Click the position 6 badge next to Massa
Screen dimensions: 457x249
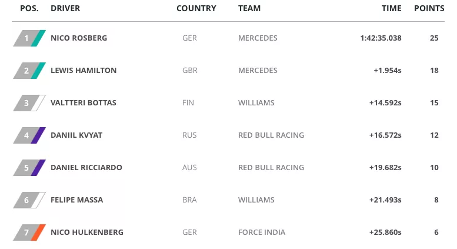(x=29, y=200)
